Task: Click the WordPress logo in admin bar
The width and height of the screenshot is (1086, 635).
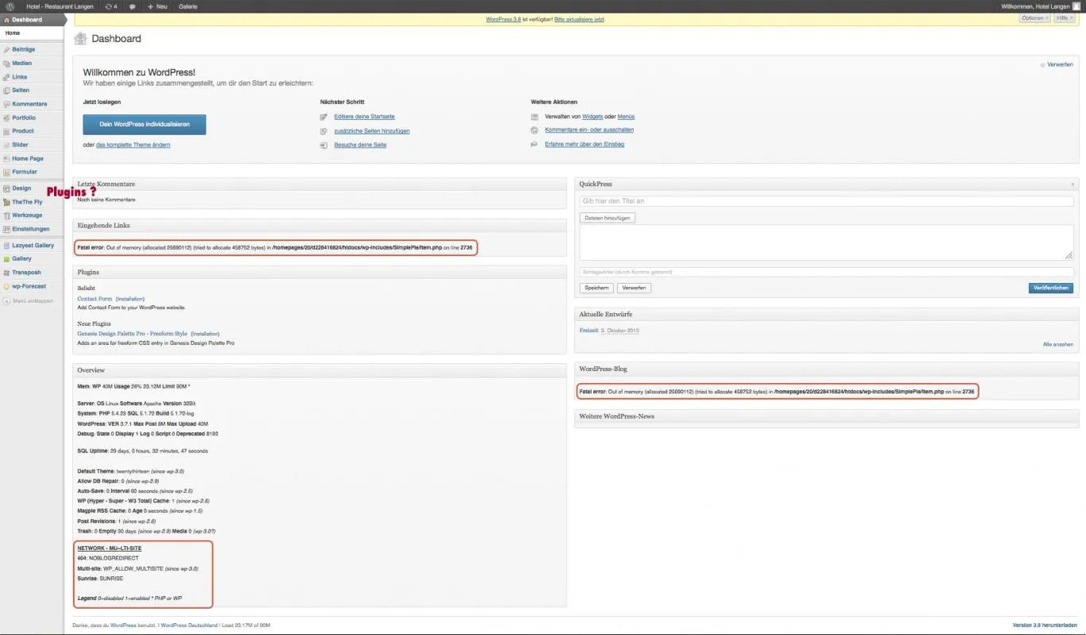Action: [x=10, y=6]
